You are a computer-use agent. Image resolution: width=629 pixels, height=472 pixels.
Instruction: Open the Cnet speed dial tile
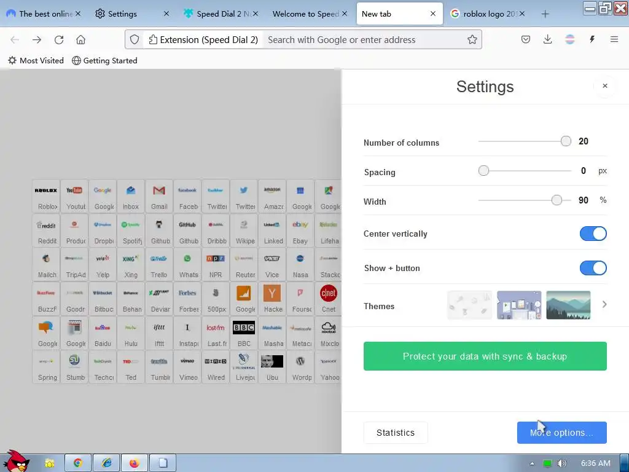point(329,299)
